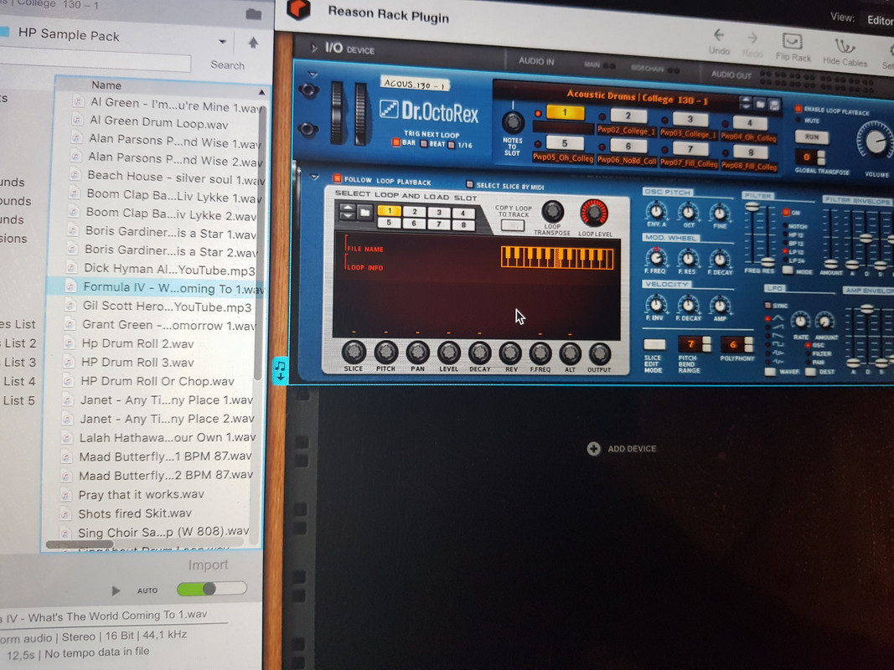894x670 pixels.
Task: Click the Output knob under the display
Action: pos(599,354)
